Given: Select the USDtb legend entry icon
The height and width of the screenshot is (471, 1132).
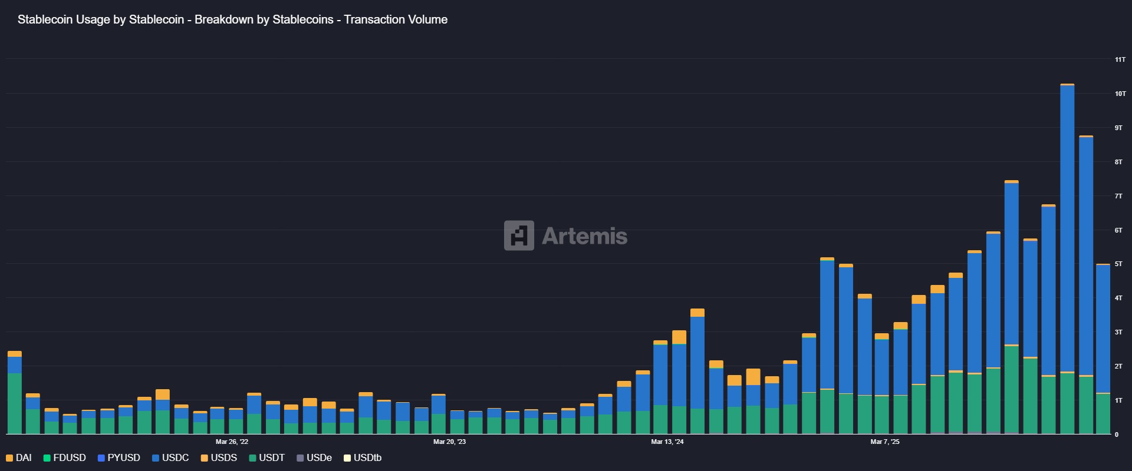Looking at the screenshot, I should pos(348,458).
